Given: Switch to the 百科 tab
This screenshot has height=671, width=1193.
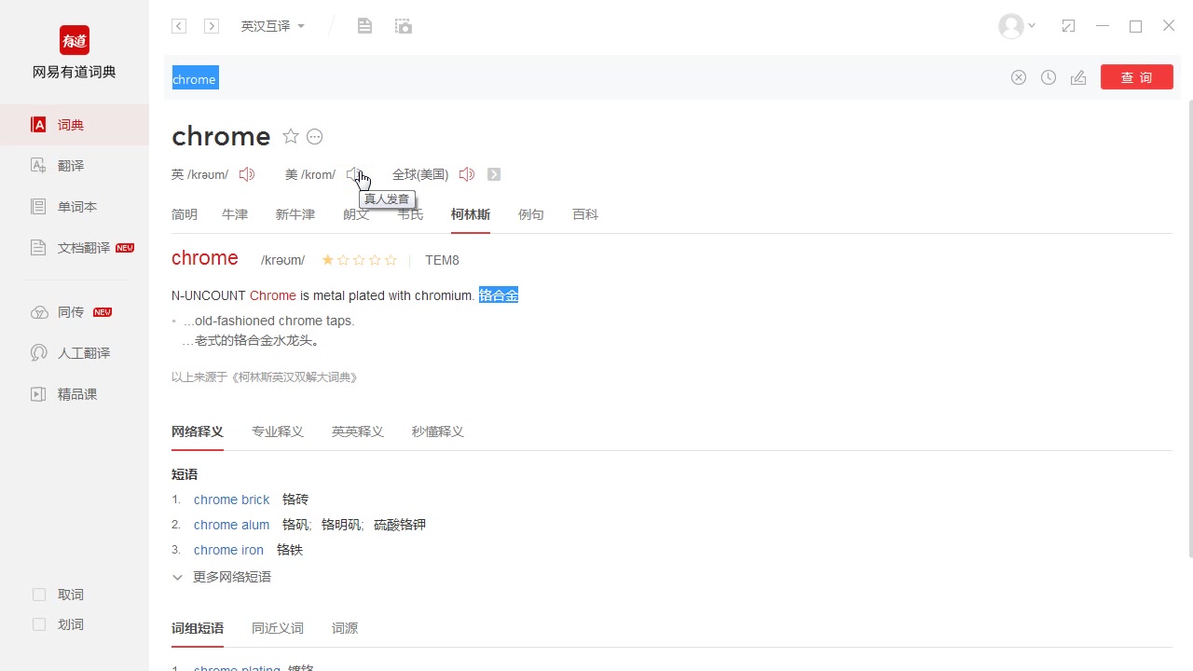Looking at the screenshot, I should tap(585, 214).
